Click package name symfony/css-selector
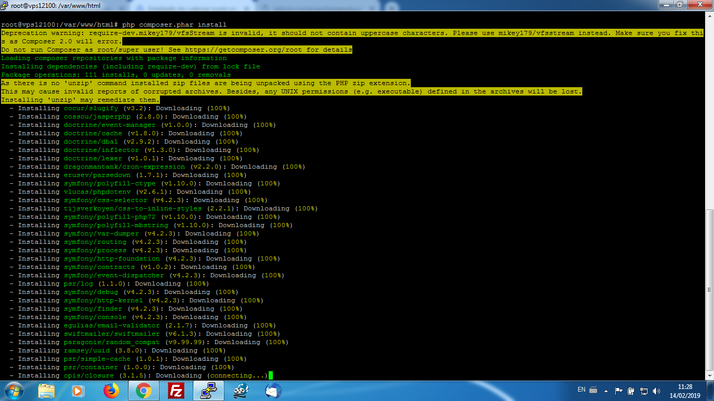The width and height of the screenshot is (714, 401). [x=106, y=200]
